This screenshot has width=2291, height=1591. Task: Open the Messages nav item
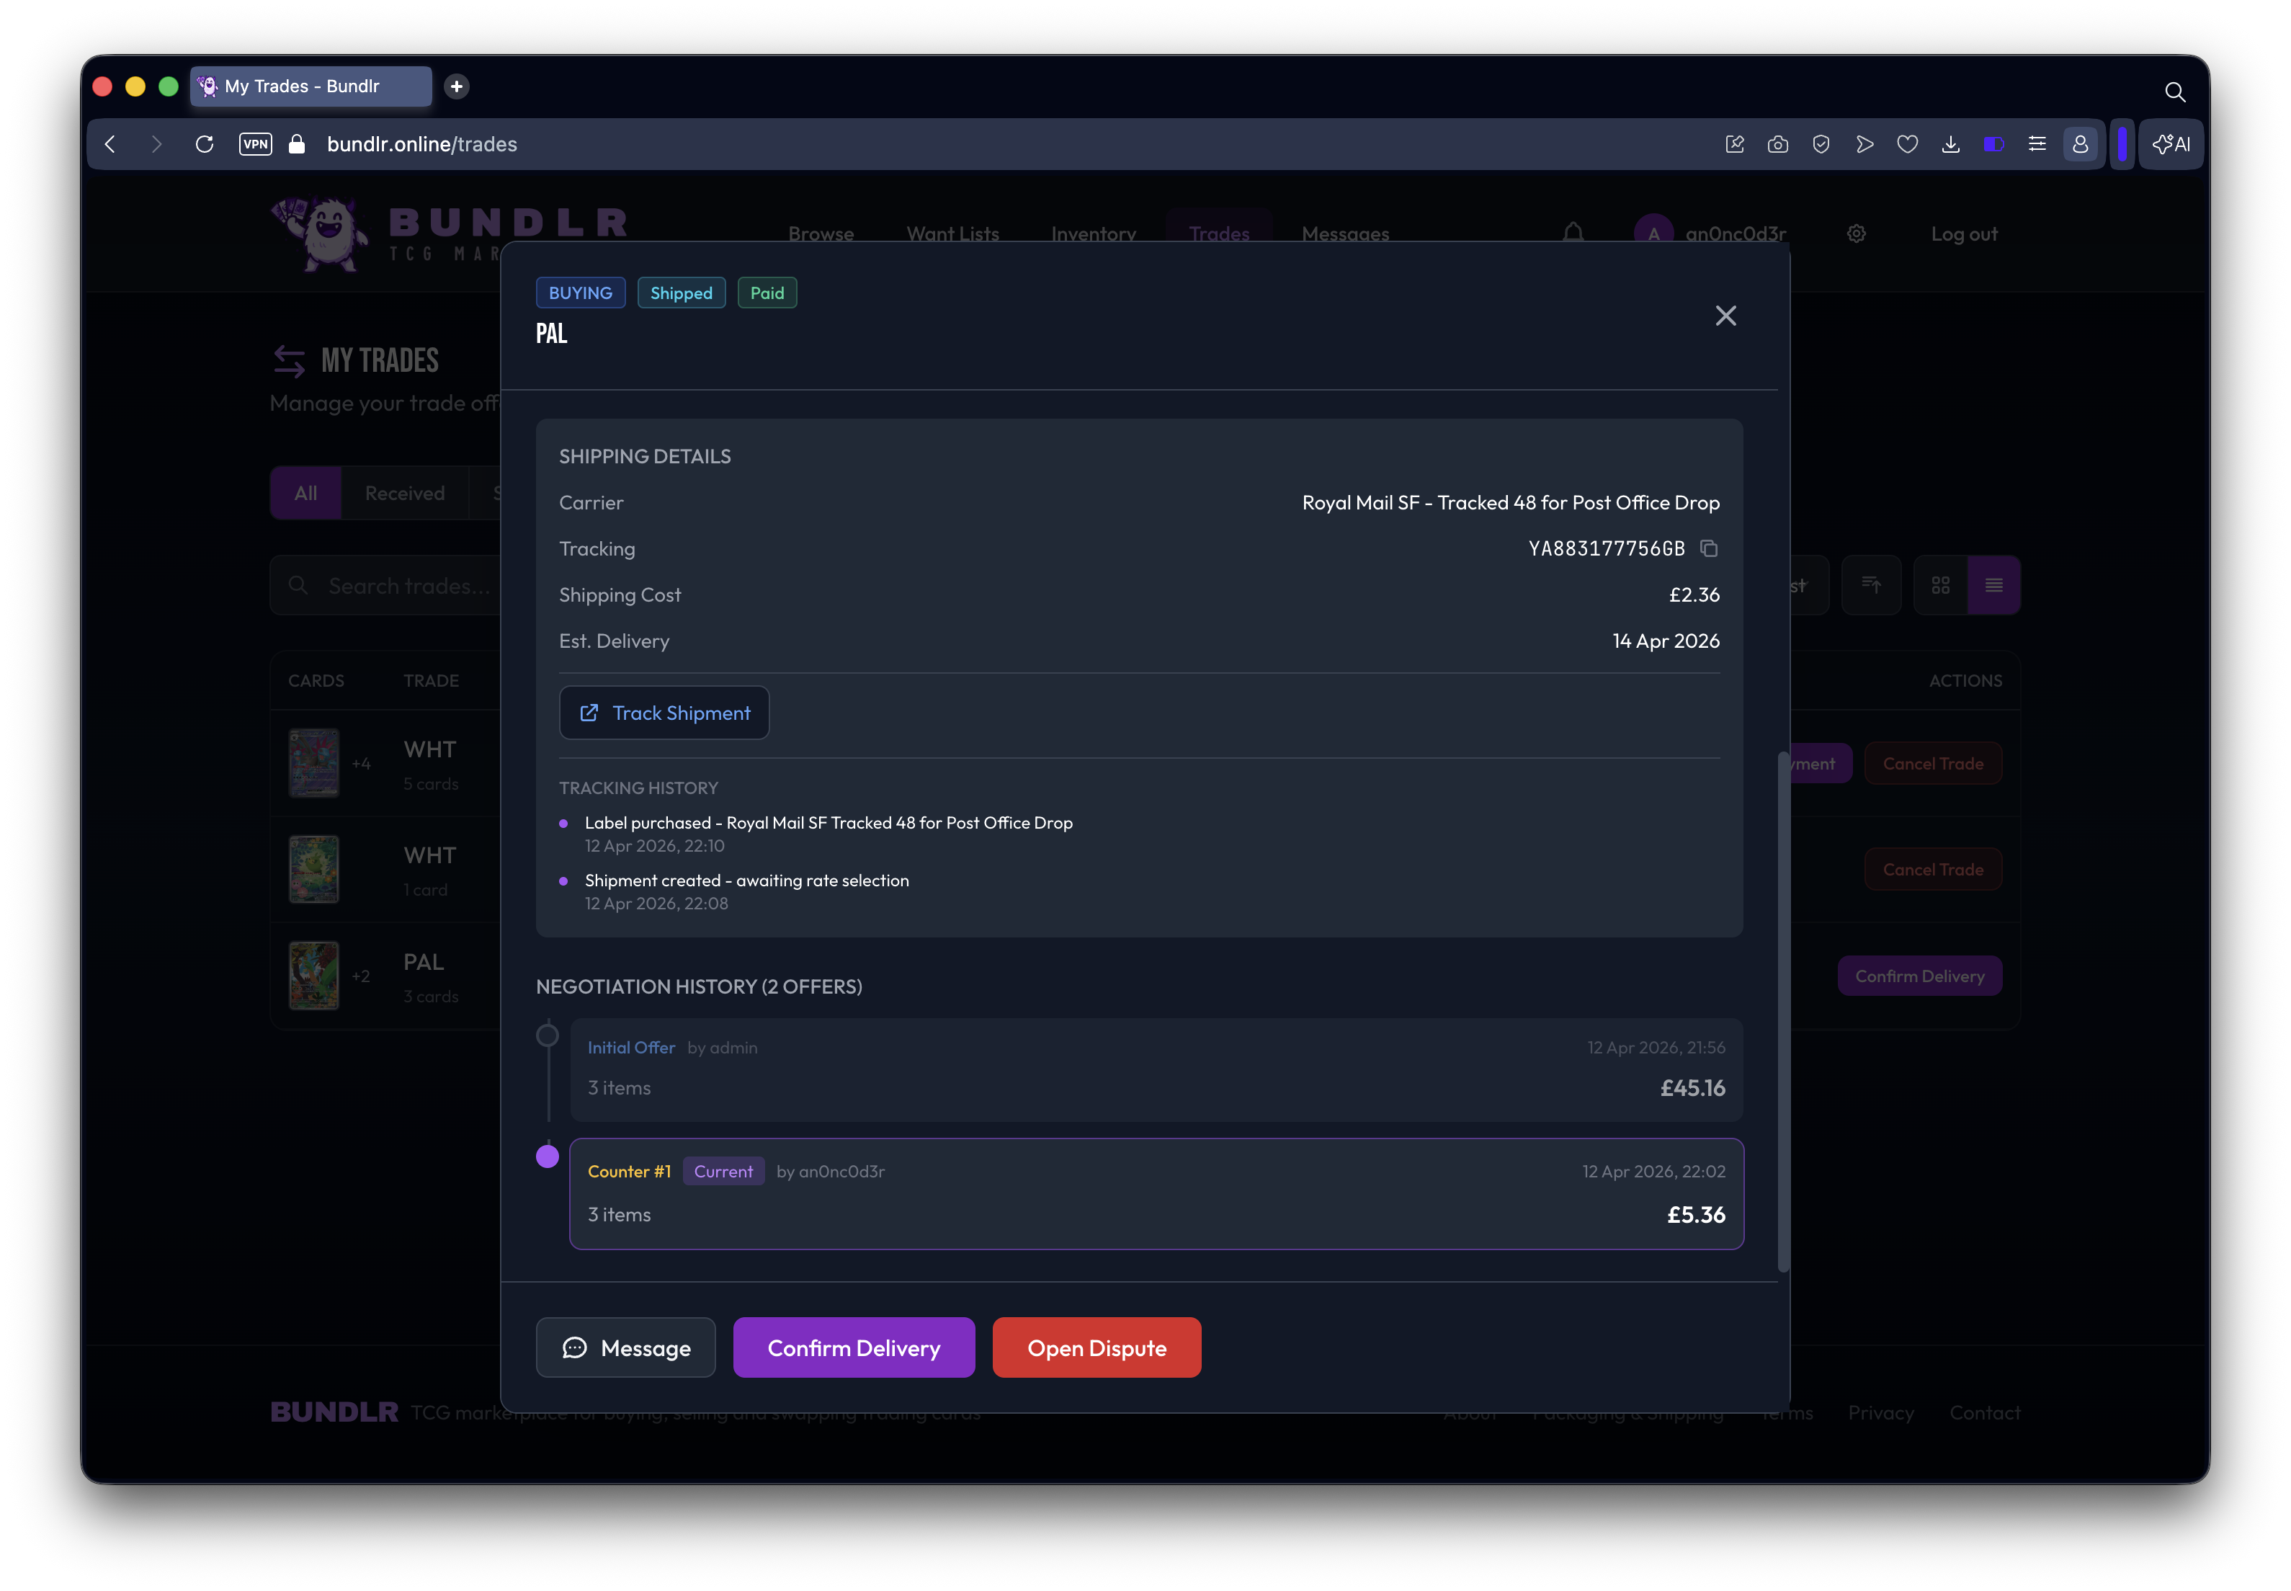[x=1344, y=233]
